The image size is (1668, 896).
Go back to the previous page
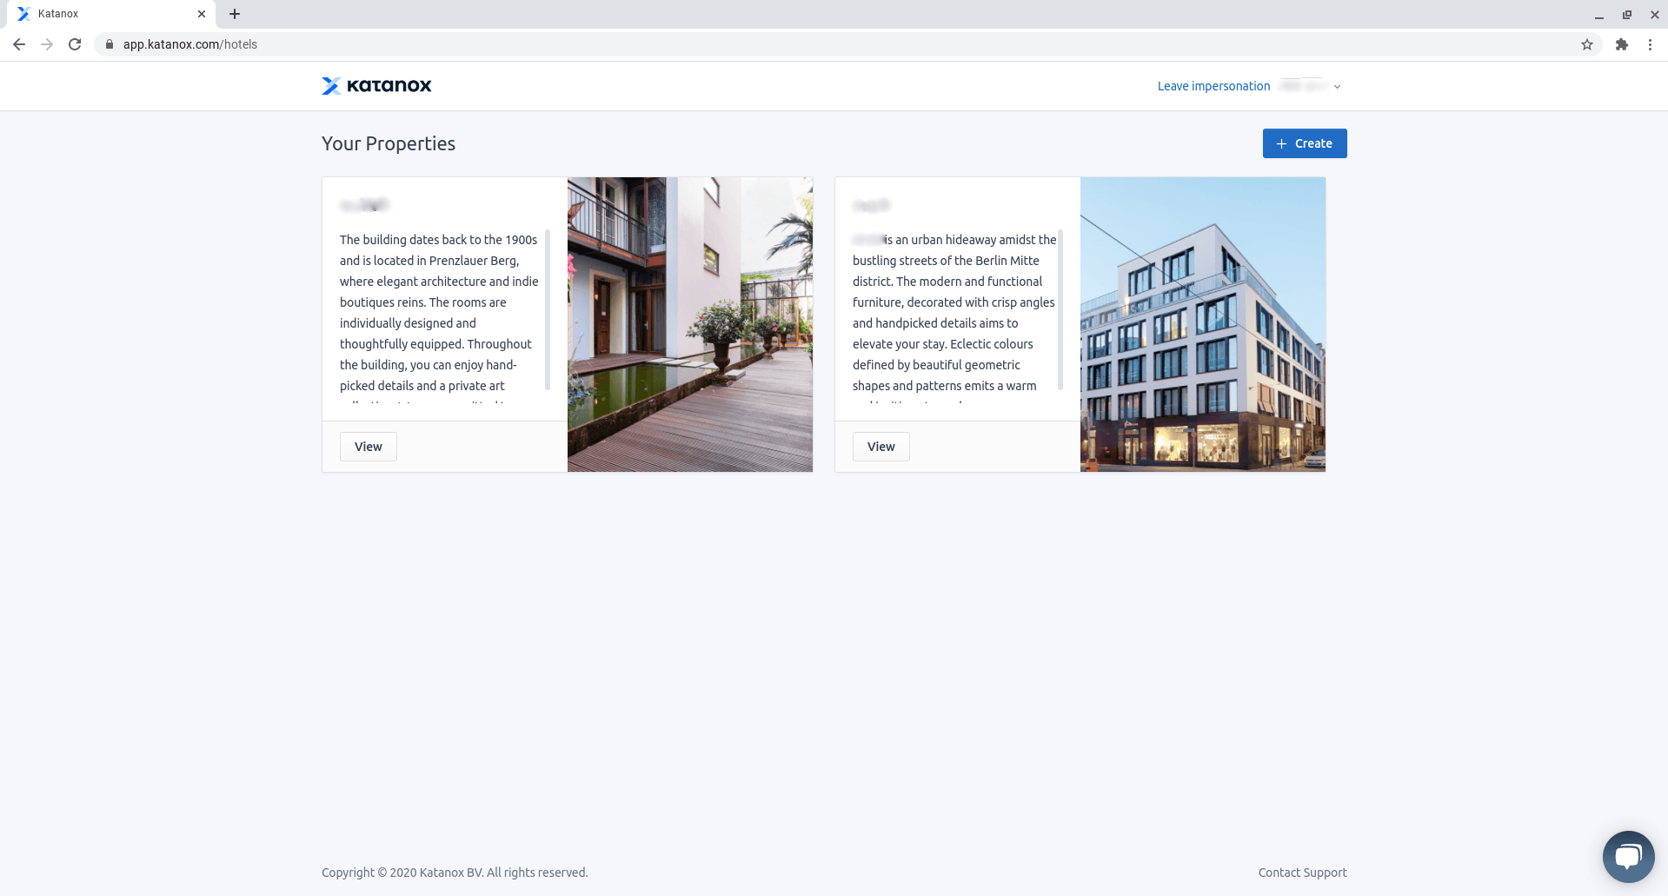coord(19,44)
